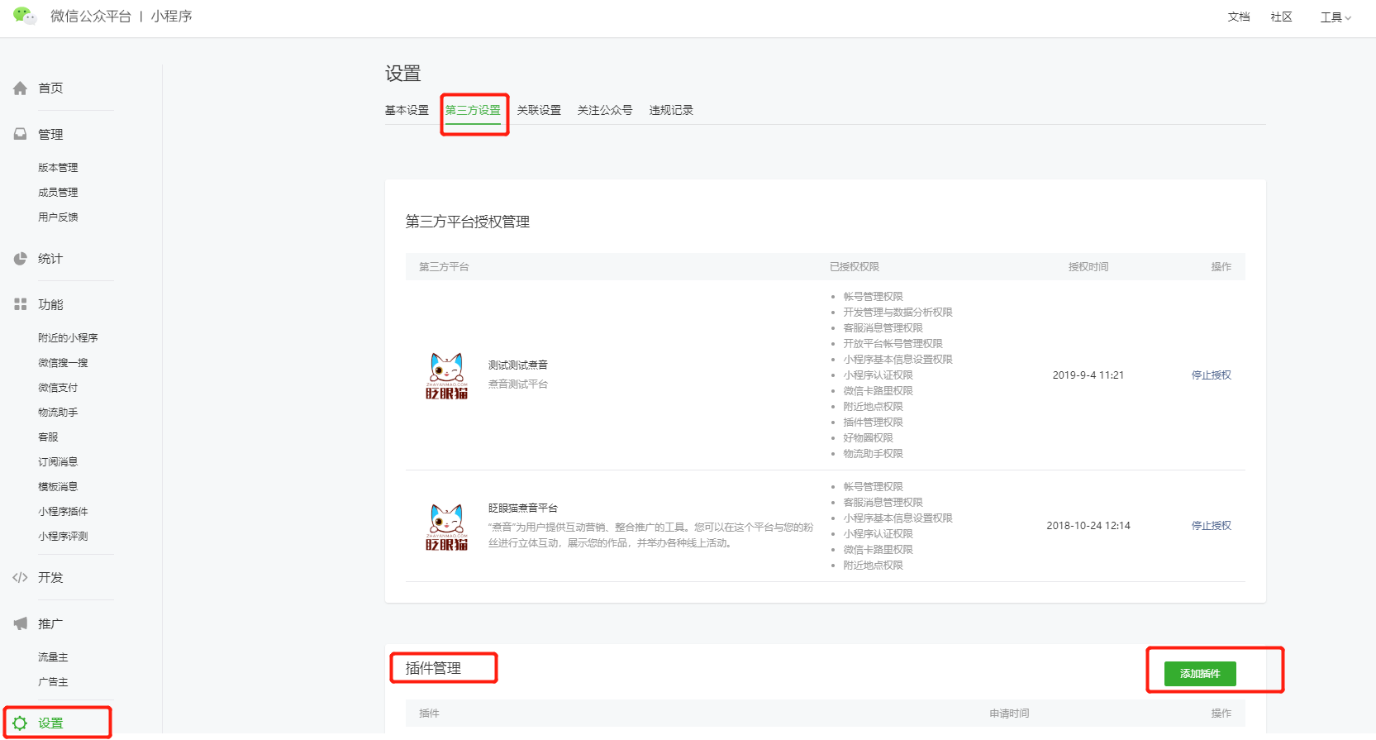Click the WeChat logo icon
This screenshot has width=1376, height=740.
click(25, 16)
